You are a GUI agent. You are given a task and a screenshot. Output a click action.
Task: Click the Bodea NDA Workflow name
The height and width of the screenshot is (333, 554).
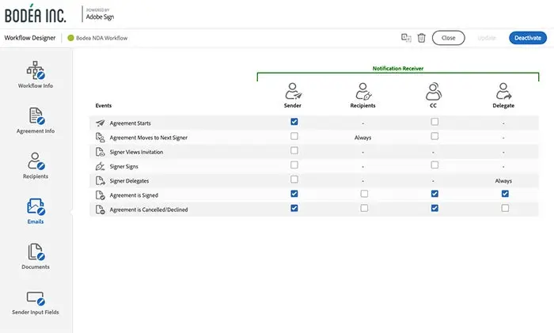tap(101, 37)
